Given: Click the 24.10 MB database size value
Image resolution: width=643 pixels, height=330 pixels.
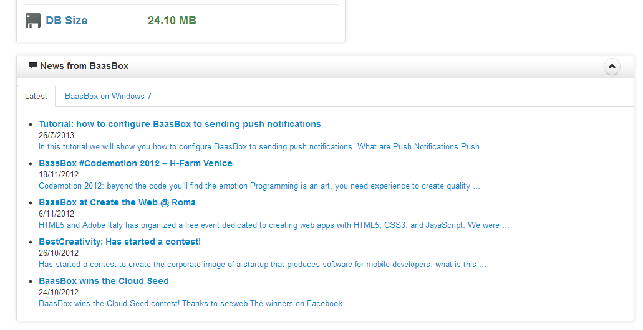Looking at the screenshot, I should pos(172,21).
